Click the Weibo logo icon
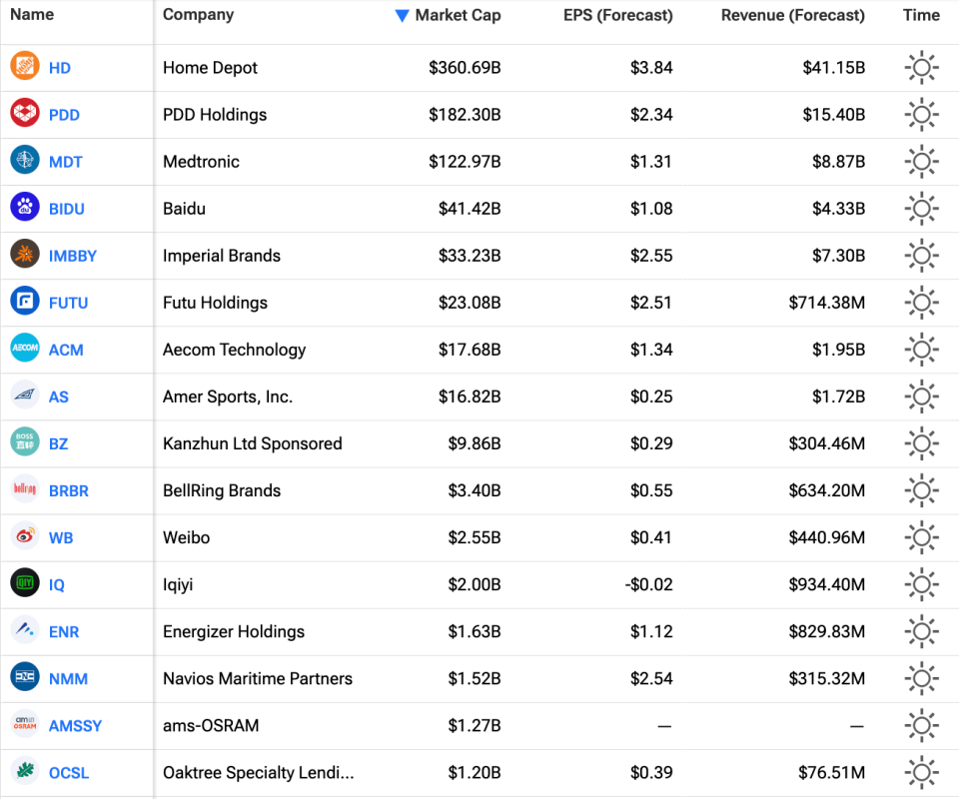The image size is (959, 799). (25, 536)
